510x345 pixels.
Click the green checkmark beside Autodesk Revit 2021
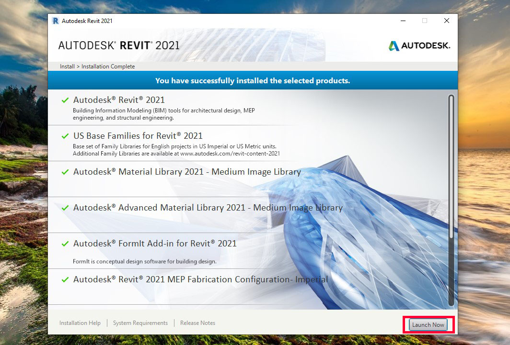(x=65, y=100)
